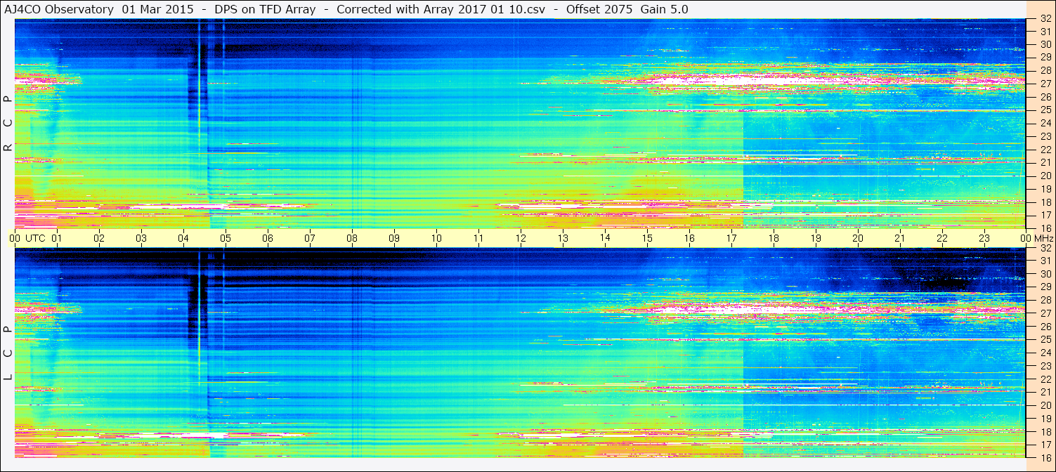Click the AJ4CO Observatory title text
This screenshot has width=1056, height=472.
pos(60,9)
